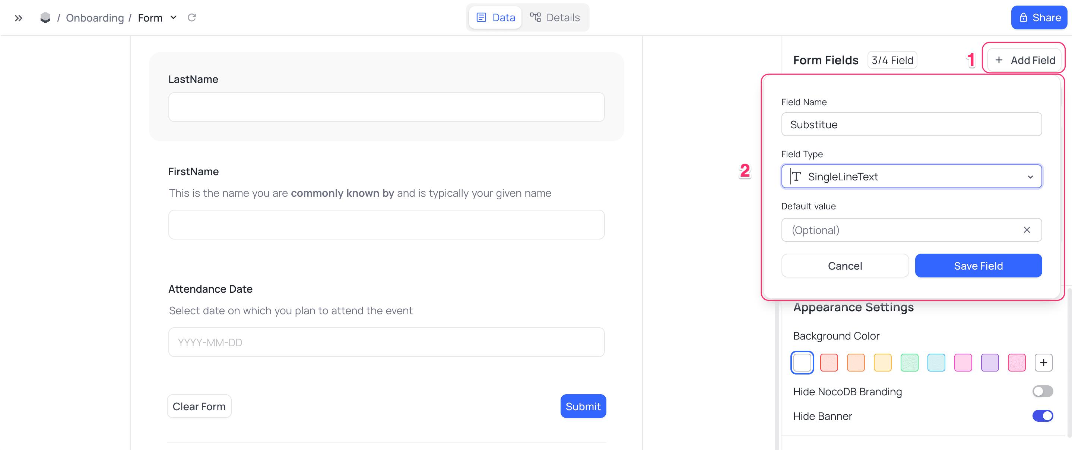Click the NocoDB base cube icon
This screenshot has width=1072, height=450.
pos(45,18)
